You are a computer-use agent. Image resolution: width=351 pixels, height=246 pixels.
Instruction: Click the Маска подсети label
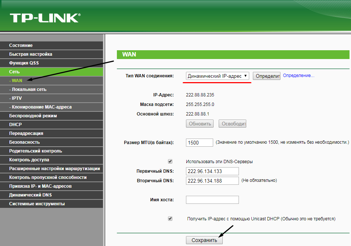pyautogui.click(x=157, y=104)
